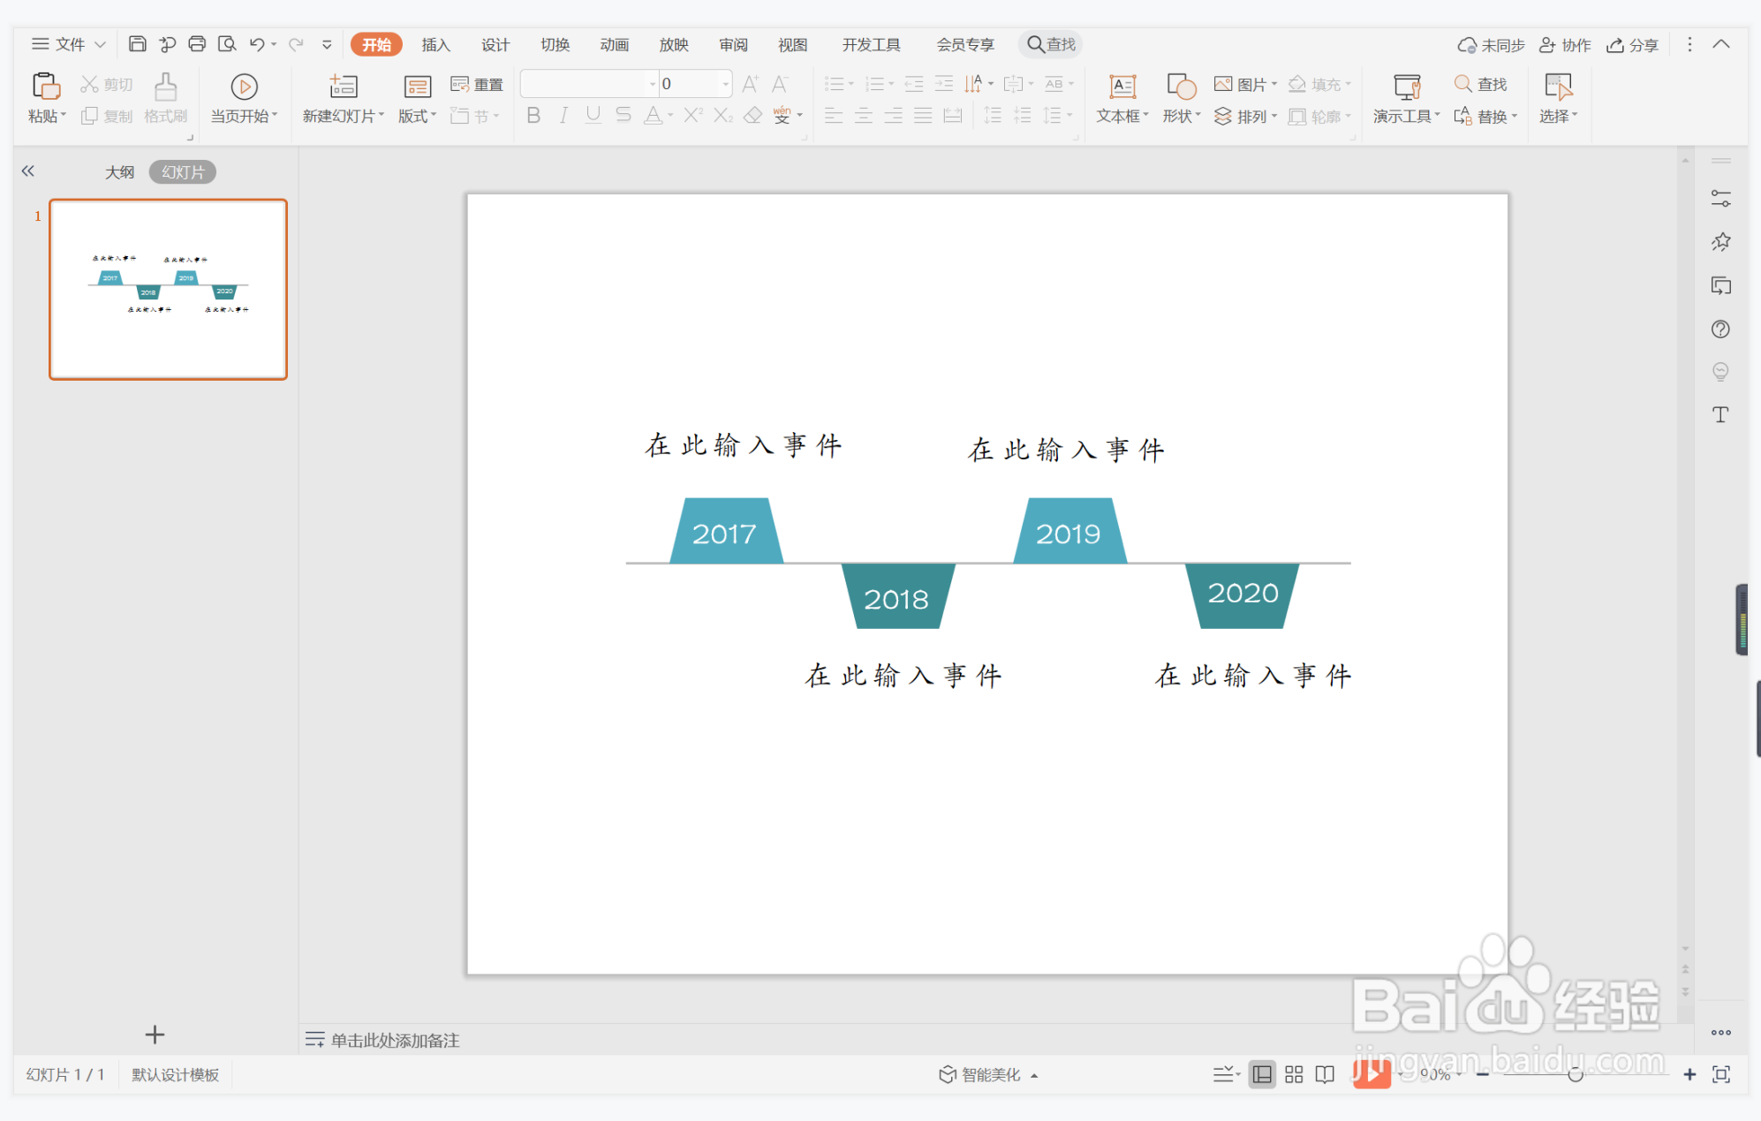Click the Undo arrow icon
1761x1121 pixels.
tap(257, 44)
